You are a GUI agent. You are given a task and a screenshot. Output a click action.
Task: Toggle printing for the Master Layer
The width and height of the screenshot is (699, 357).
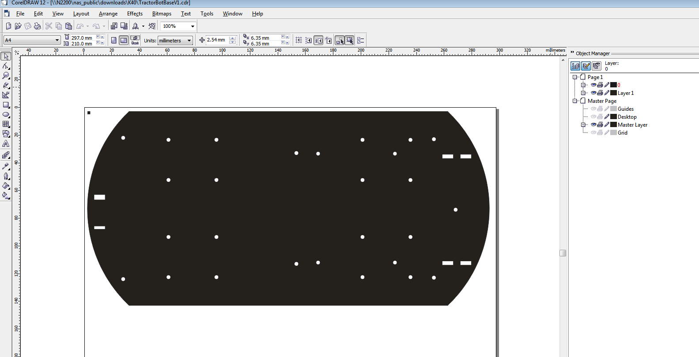point(600,125)
